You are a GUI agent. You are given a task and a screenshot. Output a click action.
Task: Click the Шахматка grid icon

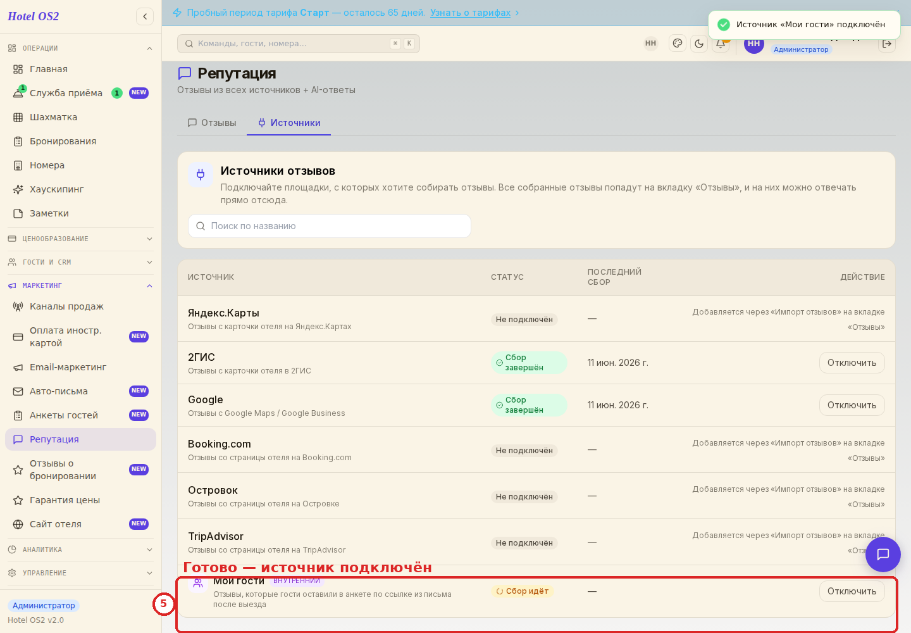[18, 117]
